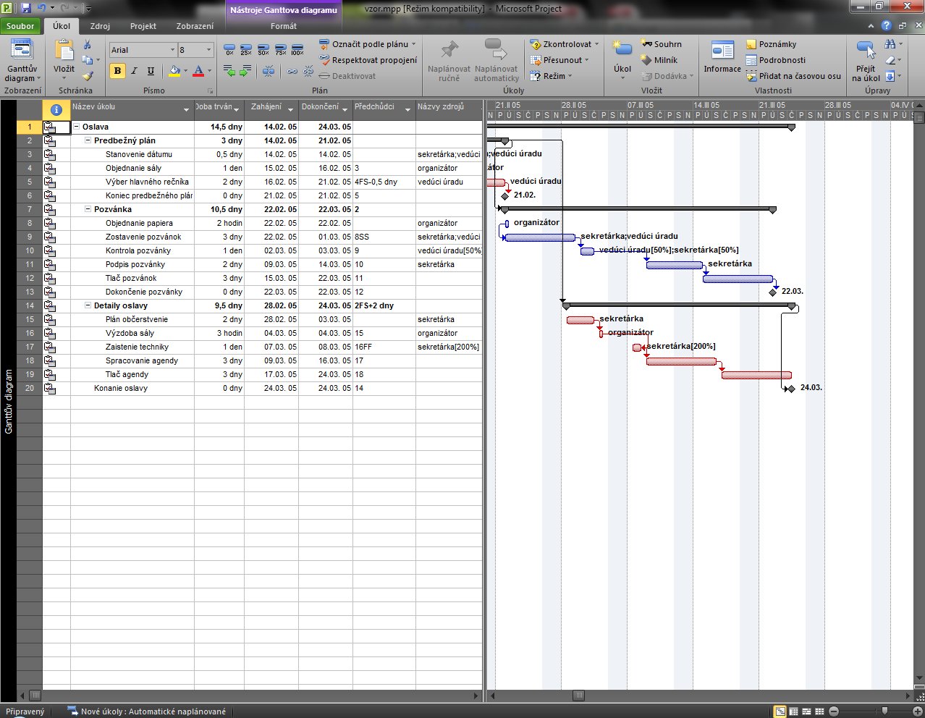Viewport: 925px width, 718px height.
Task: Open the Název úkolu column filter arrow
Action: point(187,110)
